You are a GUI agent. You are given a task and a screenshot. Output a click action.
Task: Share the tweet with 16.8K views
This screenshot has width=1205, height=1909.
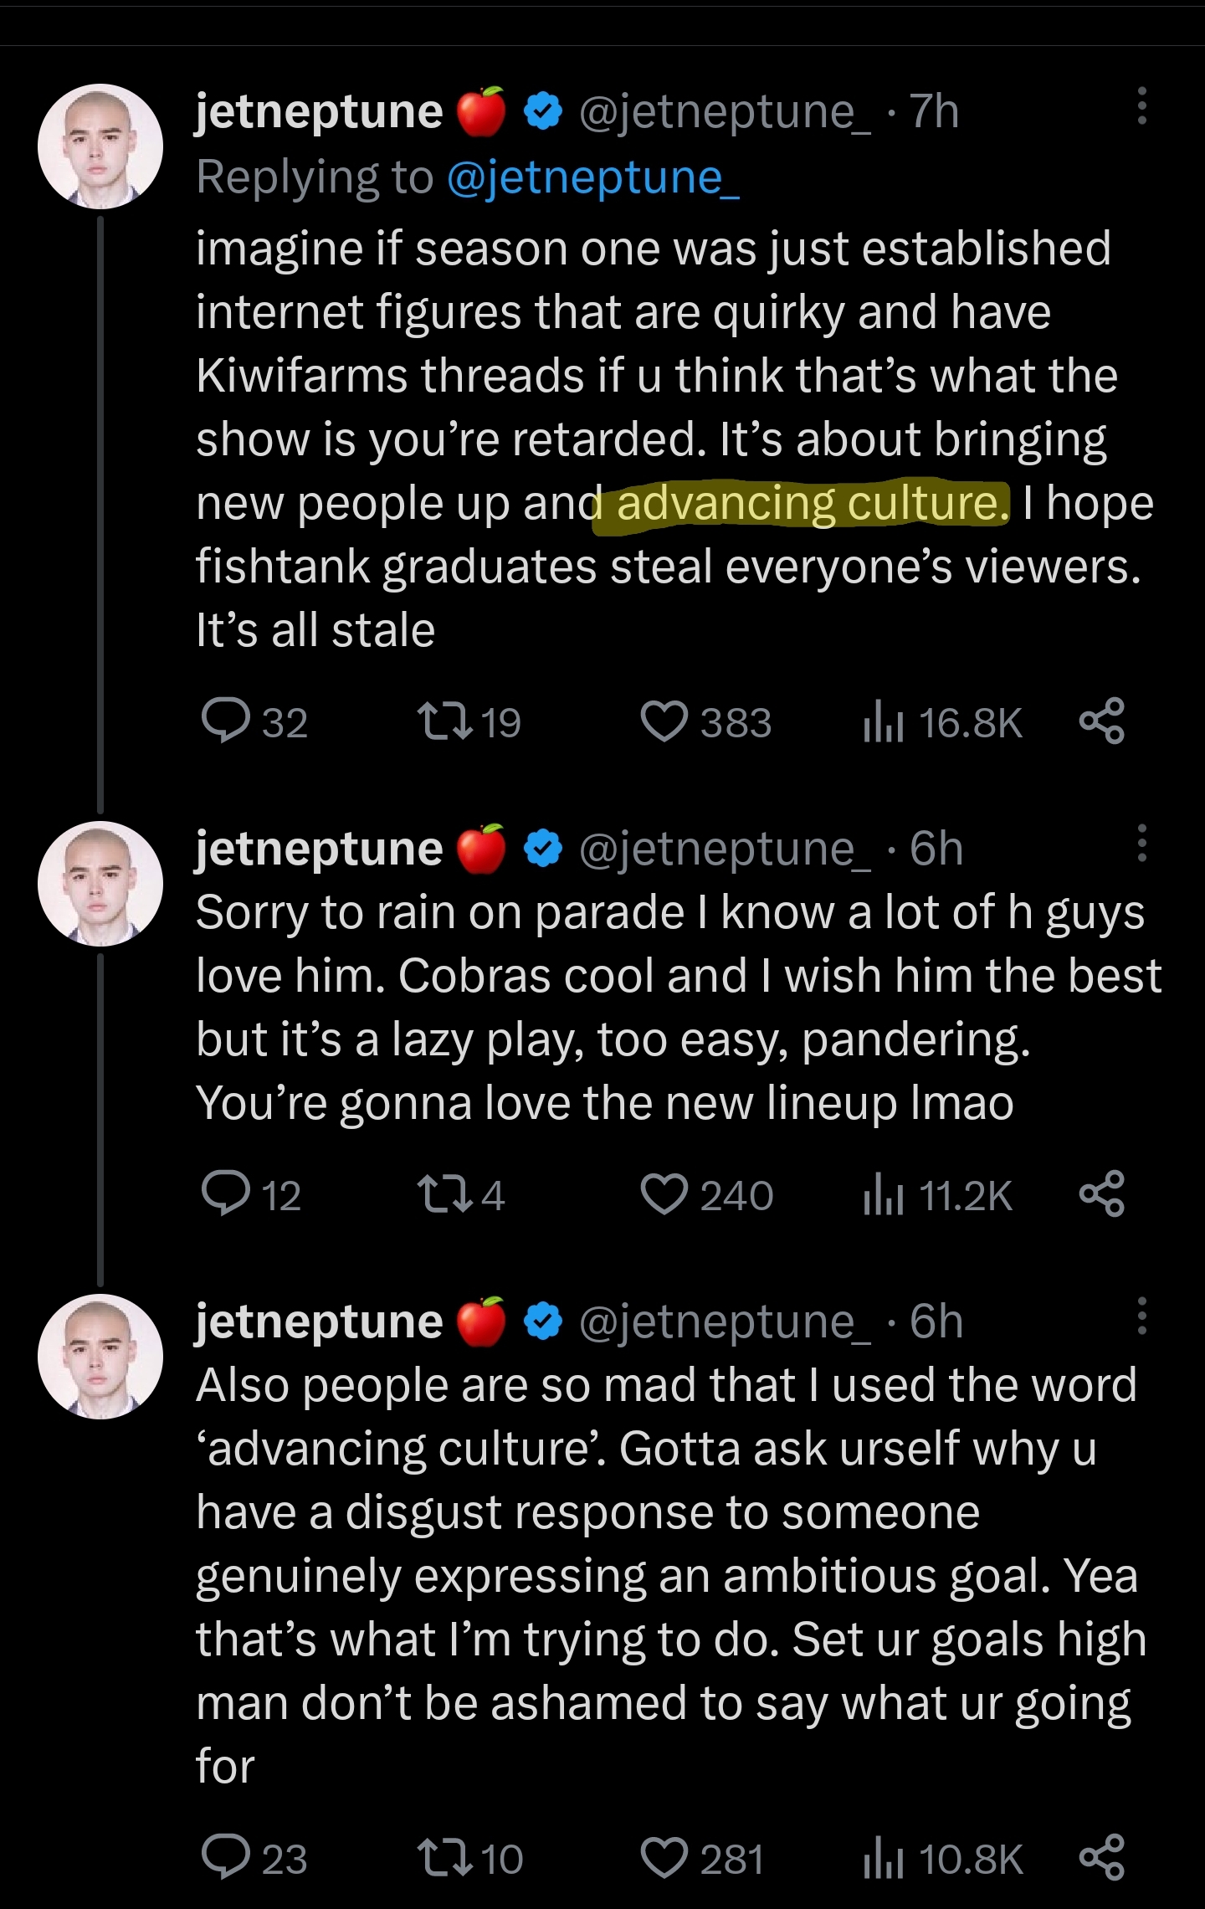click(1101, 721)
